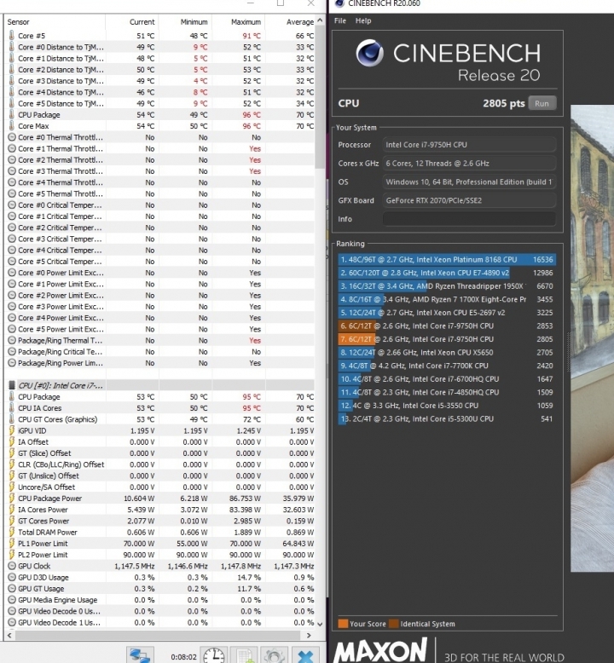Image resolution: width=614 pixels, height=663 pixels.
Task: Select ranking entry Intel Xeon CPU X5650
Action: [x=447, y=353]
